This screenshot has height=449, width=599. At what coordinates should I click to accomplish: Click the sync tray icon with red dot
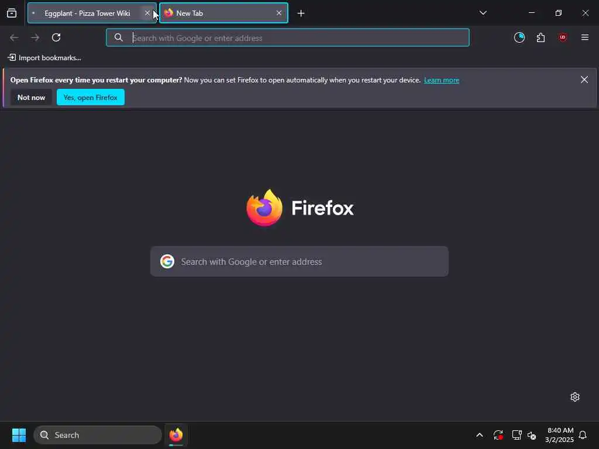point(498,435)
